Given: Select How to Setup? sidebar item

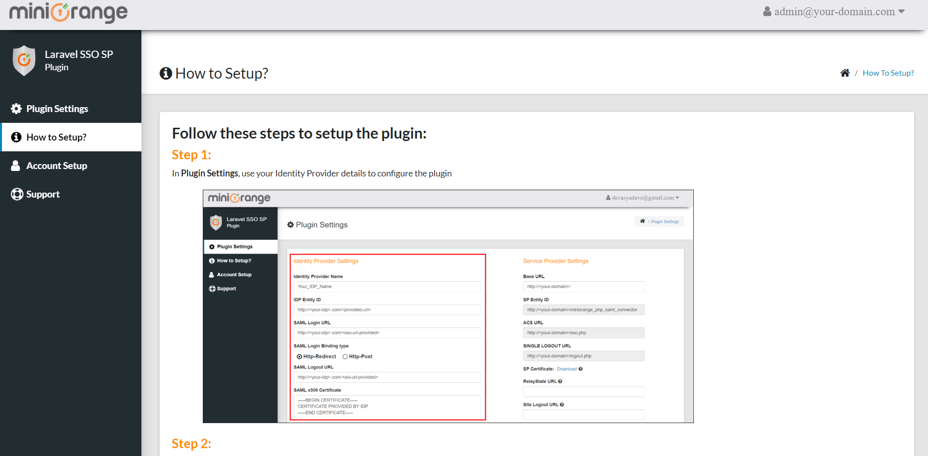Looking at the screenshot, I should tap(71, 137).
